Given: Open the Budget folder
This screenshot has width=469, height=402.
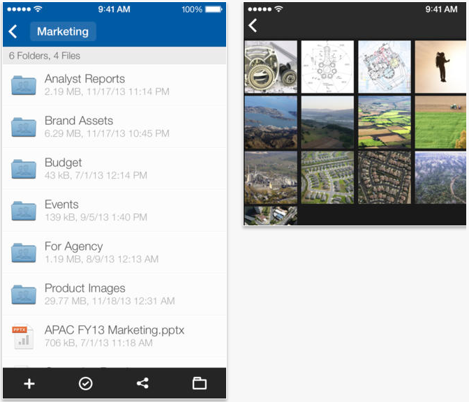Looking at the screenshot, I should click(x=64, y=168).
